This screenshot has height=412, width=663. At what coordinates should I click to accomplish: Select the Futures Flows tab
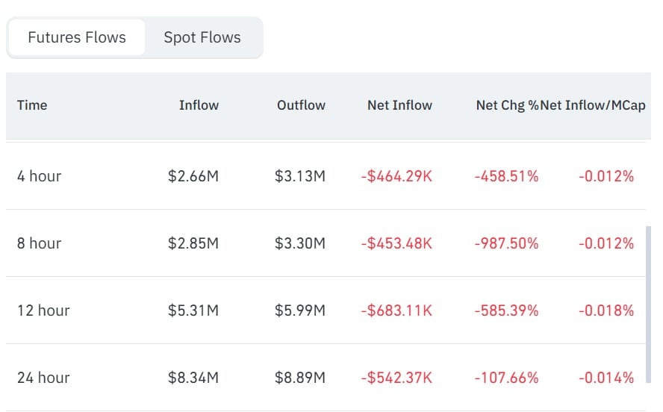pyautogui.click(x=77, y=37)
